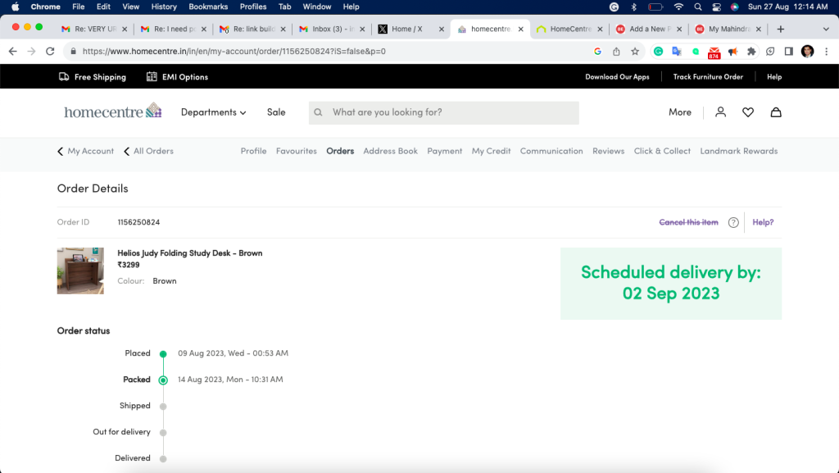Open the study desk product thumbnail
The width and height of the screenshot is (839, 473).
[x=80, y=271]
